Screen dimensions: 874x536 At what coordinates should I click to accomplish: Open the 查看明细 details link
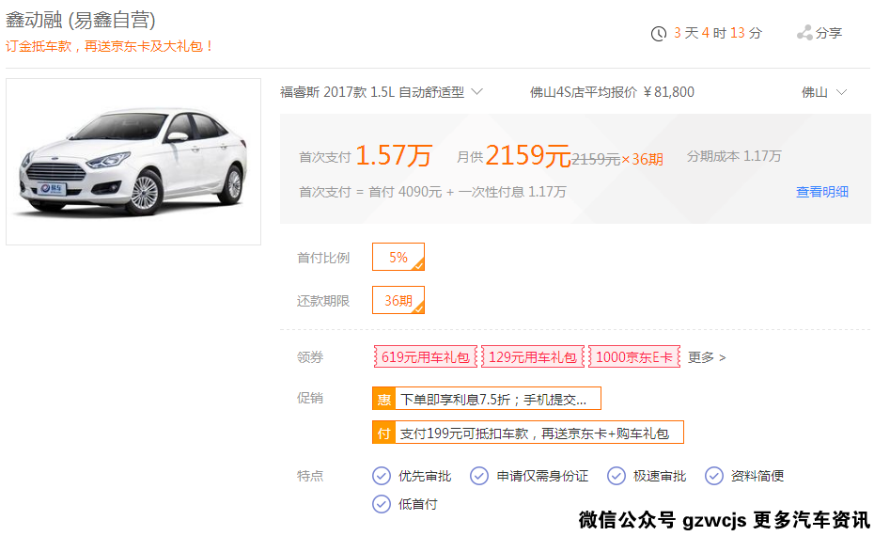(822, 192)
